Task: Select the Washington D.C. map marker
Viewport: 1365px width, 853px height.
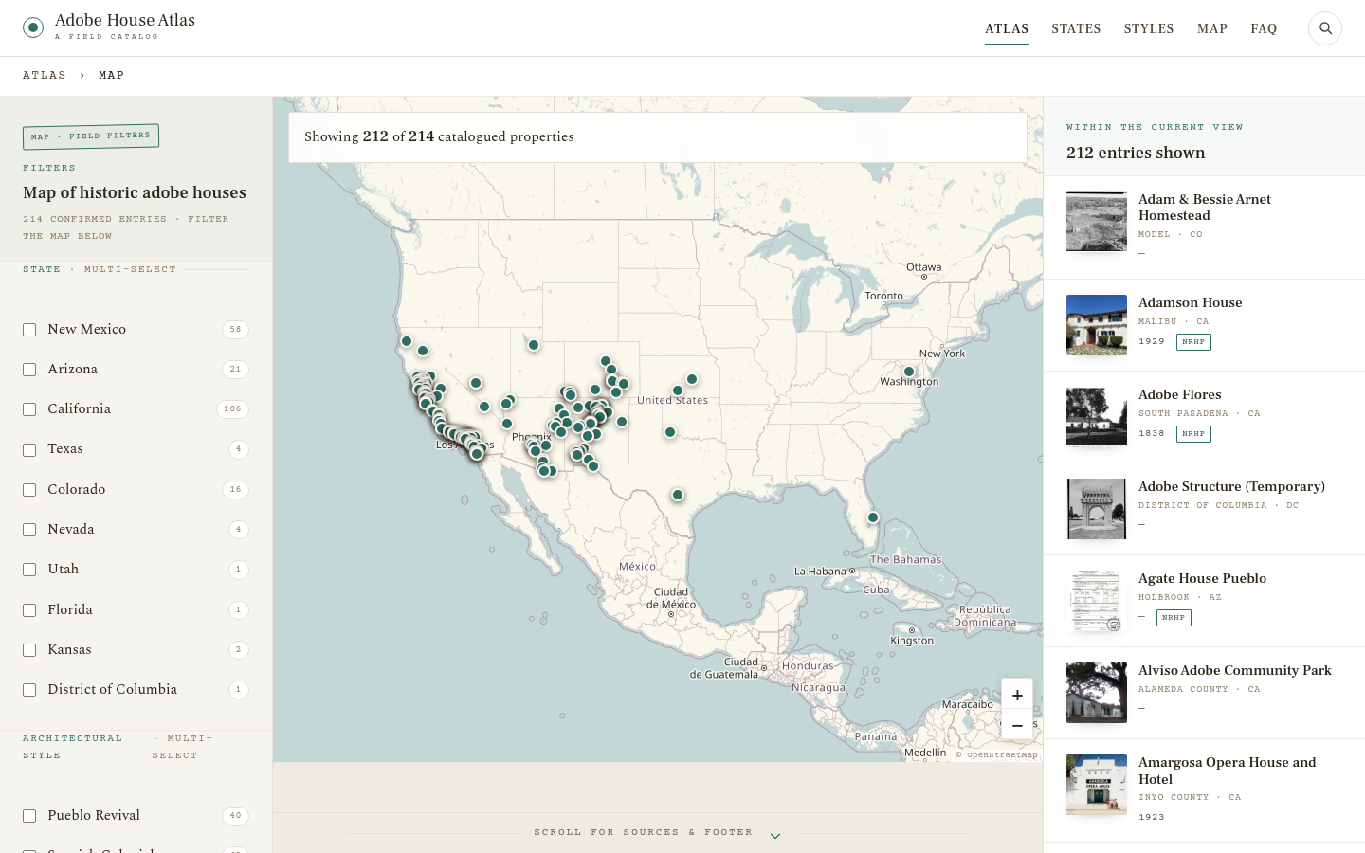Action: 909,372
